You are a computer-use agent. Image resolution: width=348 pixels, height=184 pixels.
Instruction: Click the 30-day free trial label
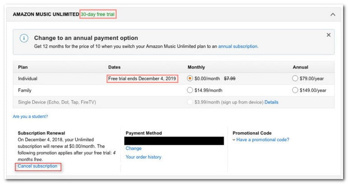(97, 14)
